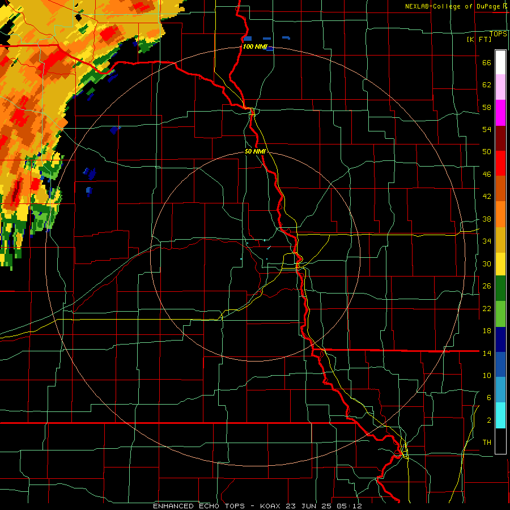510x510 pixels.
Task: Click the "50 NMI" range ring label
Action: click(255, 151)
